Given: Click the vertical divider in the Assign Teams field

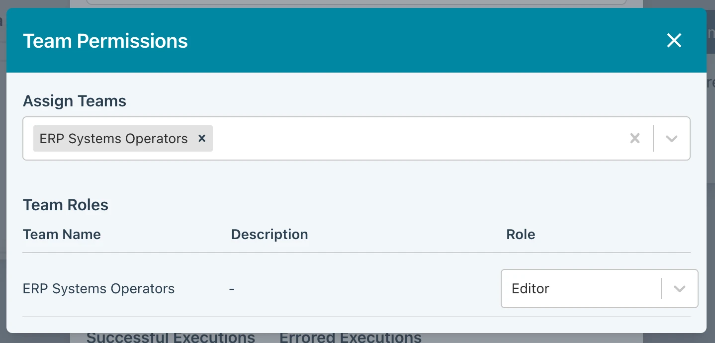Looking at the screenshot, I should click(x=653, y=139).
